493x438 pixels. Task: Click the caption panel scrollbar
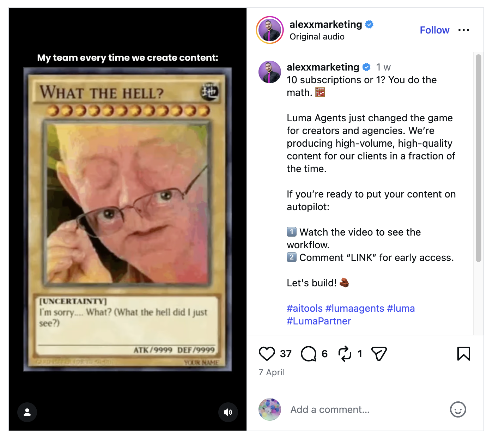coord(478,158)
